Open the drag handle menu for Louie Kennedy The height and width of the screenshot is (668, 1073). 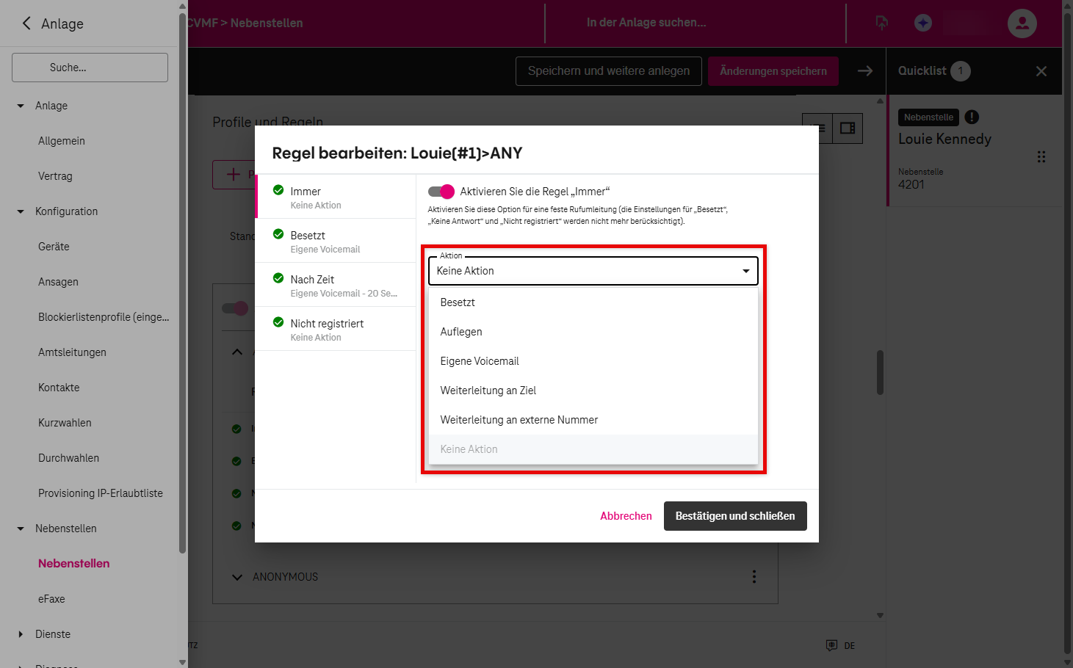pos(1041,157)
